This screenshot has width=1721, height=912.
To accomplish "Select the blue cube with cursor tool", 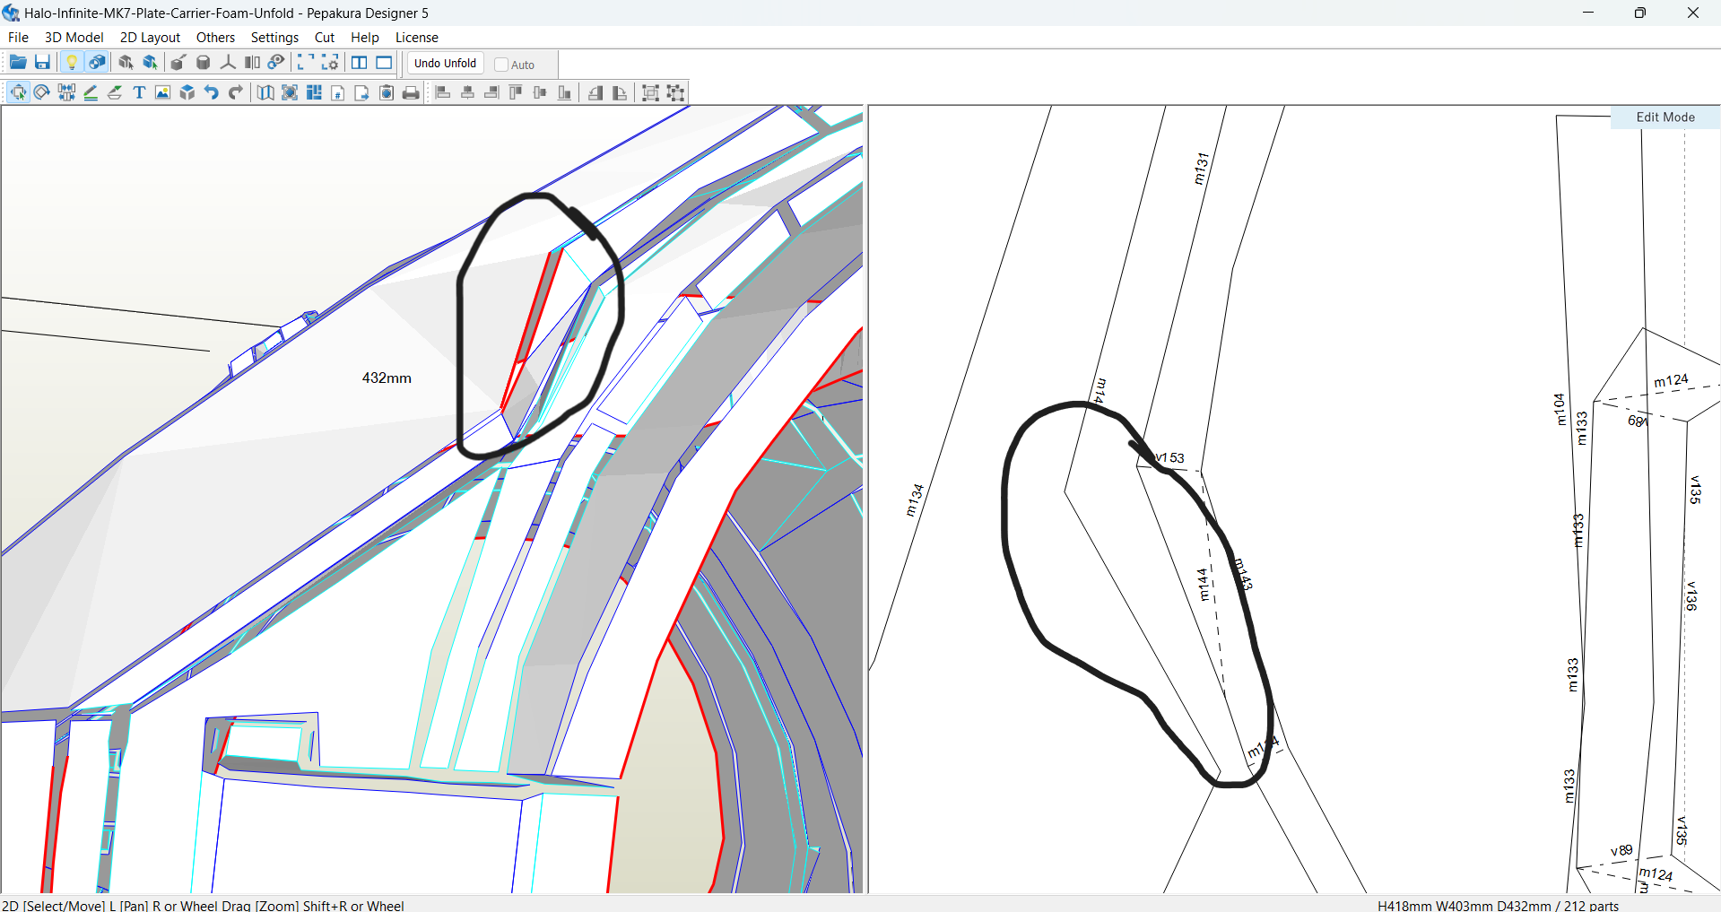I will click(x=151, y=63).
